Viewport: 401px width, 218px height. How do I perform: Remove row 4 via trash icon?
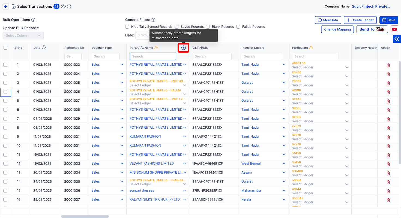tap(388, 92)
